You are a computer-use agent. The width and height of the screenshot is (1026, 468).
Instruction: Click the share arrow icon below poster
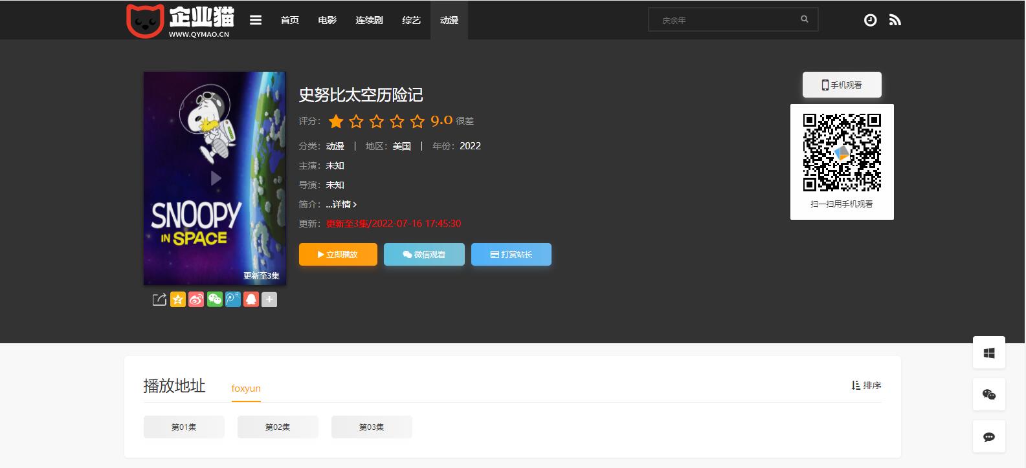(159, 299)
